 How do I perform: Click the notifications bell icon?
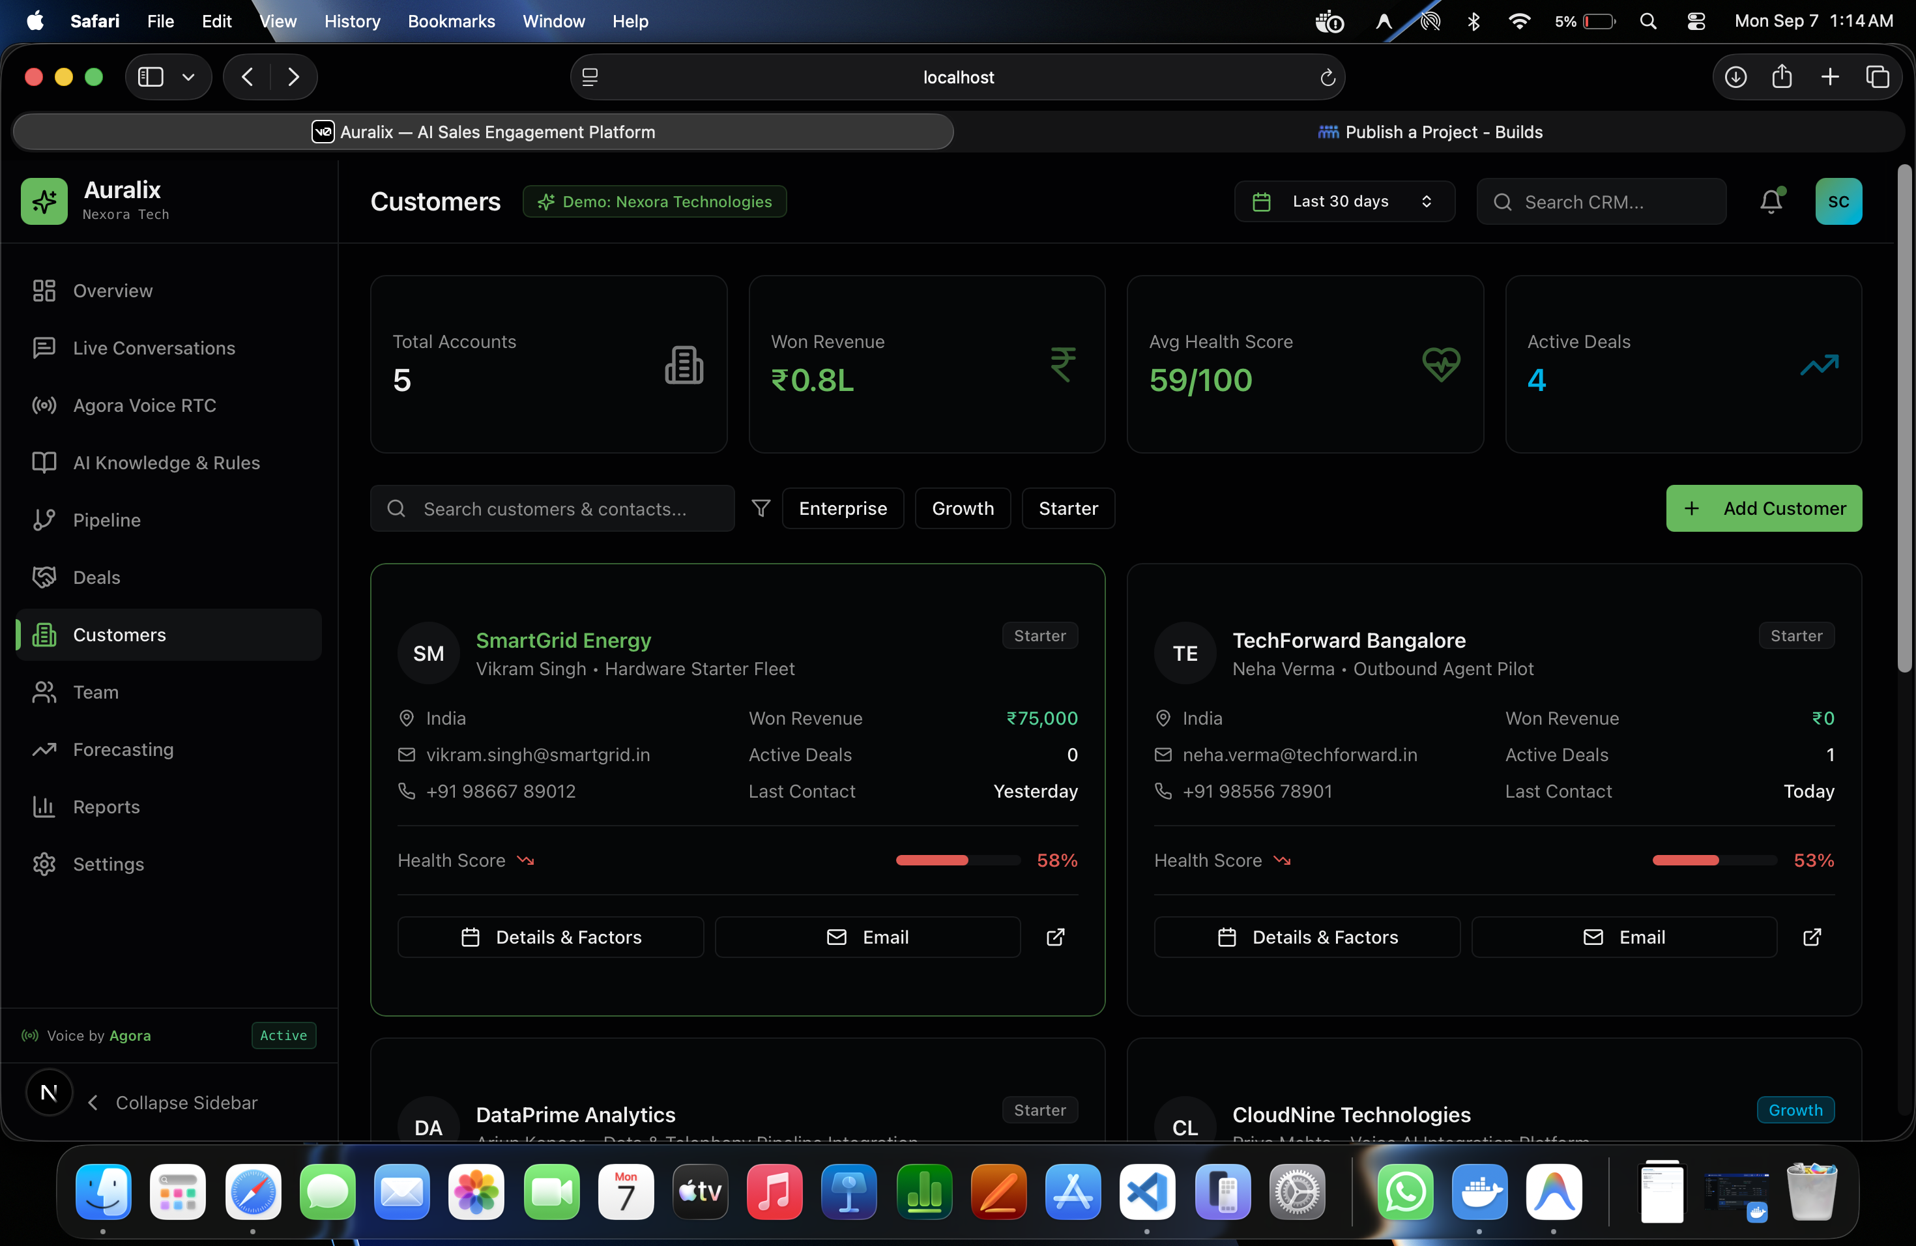click(1770, 201)
